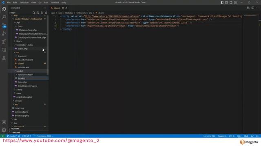Image resolution: width=261 pixels, height=146 pixels.
Task: Toggle the secondary side bar layout
Action: click(231, 2)
